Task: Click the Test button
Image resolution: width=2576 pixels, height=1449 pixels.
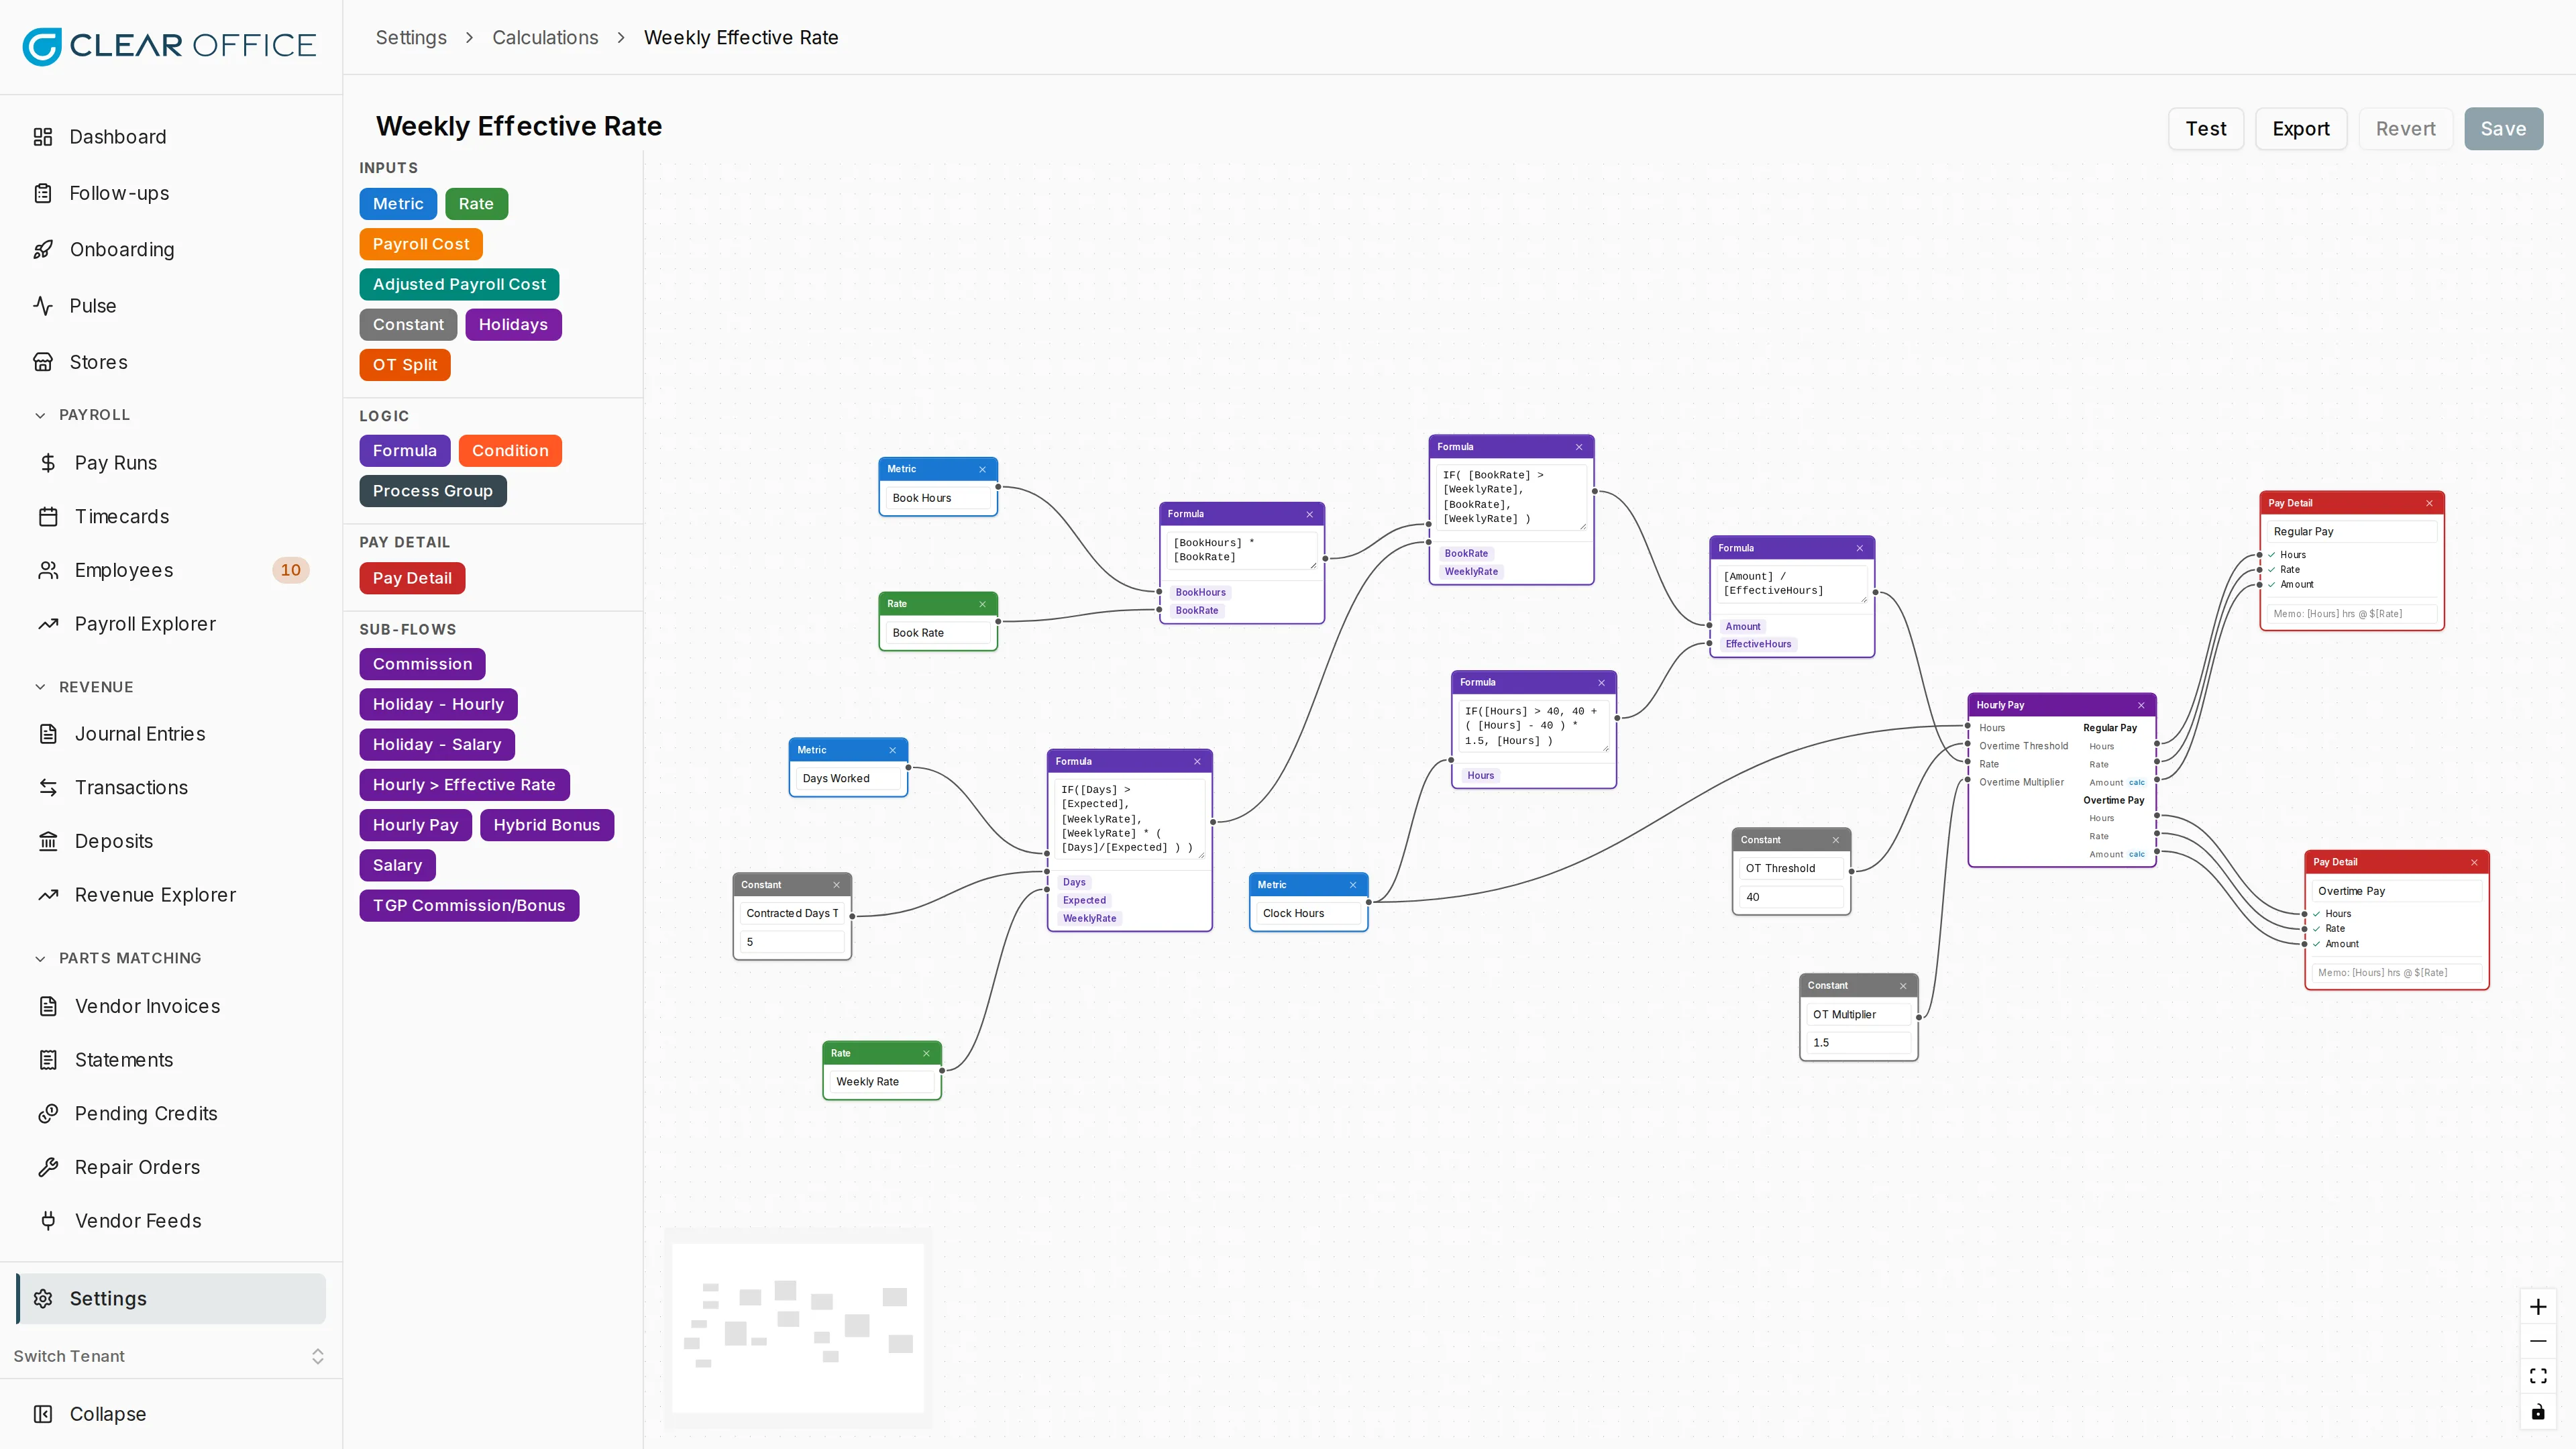Action: click(x=2206, y=129)
